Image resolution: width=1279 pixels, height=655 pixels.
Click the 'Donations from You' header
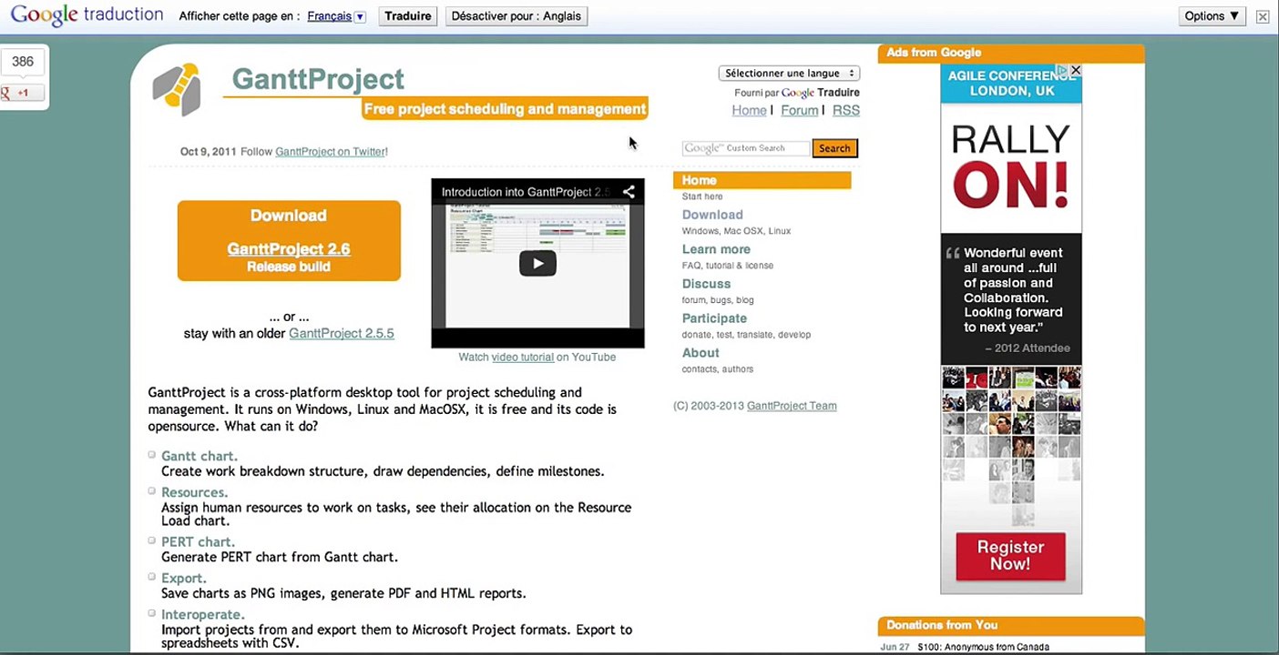tap(942, 625)
